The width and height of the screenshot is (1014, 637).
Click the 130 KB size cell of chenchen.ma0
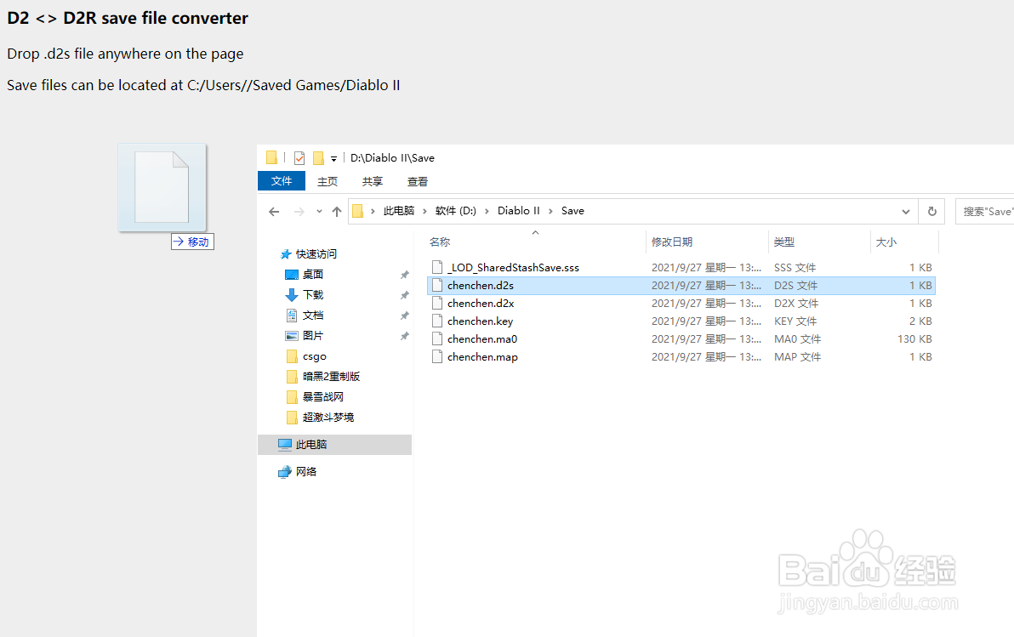pos(914,338)
